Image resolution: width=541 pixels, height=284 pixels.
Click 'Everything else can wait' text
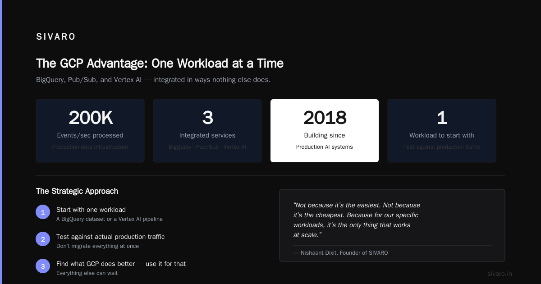(87, 273)
